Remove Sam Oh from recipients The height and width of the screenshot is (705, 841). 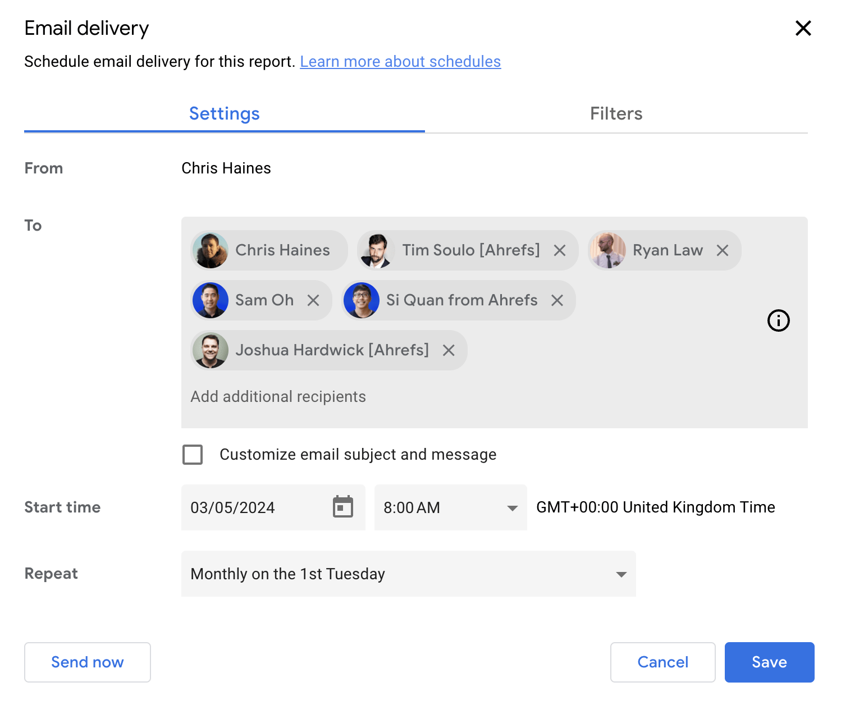click(x=314, y=300)
